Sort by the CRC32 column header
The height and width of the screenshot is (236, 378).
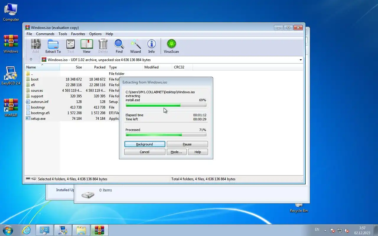click(183, 67)
